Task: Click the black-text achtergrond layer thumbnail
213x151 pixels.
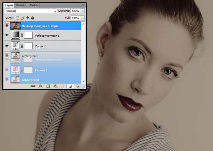Action: click(x=15, y=56)
